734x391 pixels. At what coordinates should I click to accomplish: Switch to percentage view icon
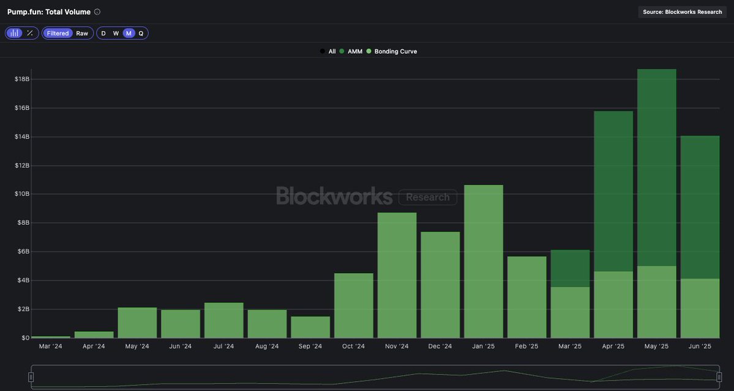pyautogui.click(x=30, y=33)
